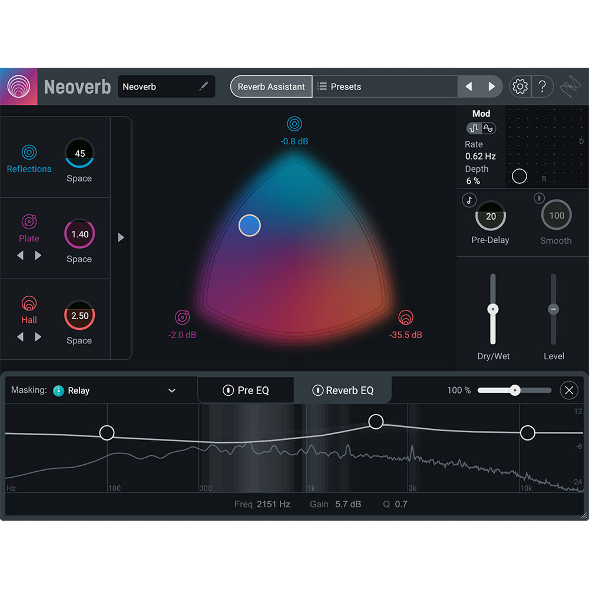Screen dimensions: 589x589
Task: Switch Mod to square waveform
Action: point(474,128)
